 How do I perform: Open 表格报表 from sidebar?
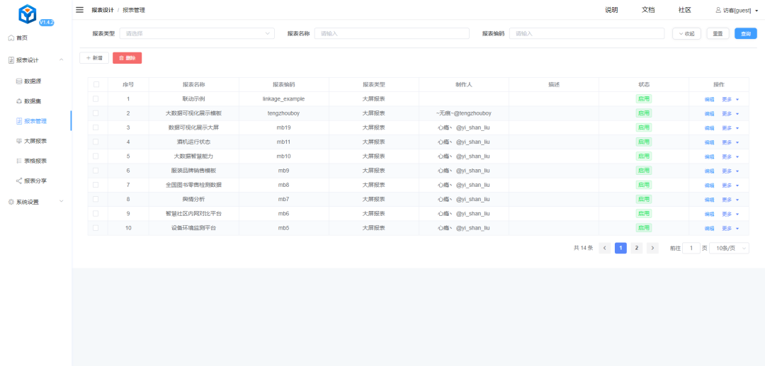point(35,161)
